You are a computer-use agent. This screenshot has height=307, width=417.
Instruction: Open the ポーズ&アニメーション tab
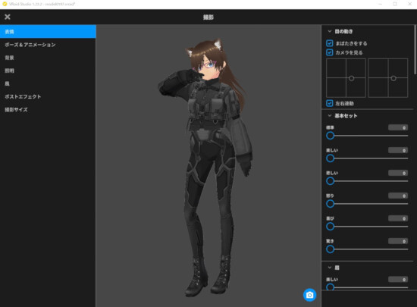coord(48,45)
